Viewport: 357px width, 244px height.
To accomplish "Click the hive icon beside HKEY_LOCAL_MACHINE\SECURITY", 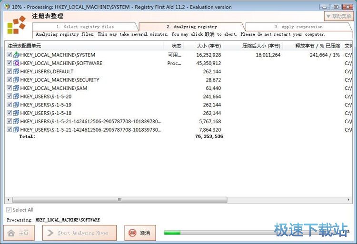I will click(x=16, y=79).
